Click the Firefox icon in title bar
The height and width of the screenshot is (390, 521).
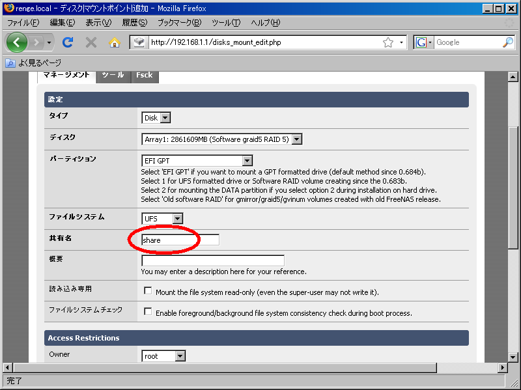[9, 8]
